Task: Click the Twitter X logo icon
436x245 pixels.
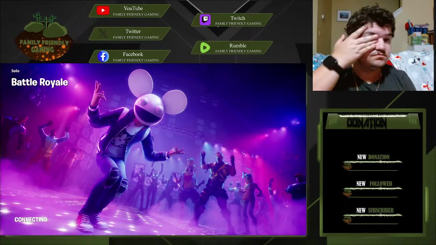Action: click(103, 33)
